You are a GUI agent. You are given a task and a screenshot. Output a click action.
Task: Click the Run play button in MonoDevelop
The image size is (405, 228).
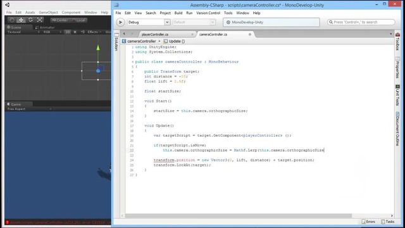(120, 22)
